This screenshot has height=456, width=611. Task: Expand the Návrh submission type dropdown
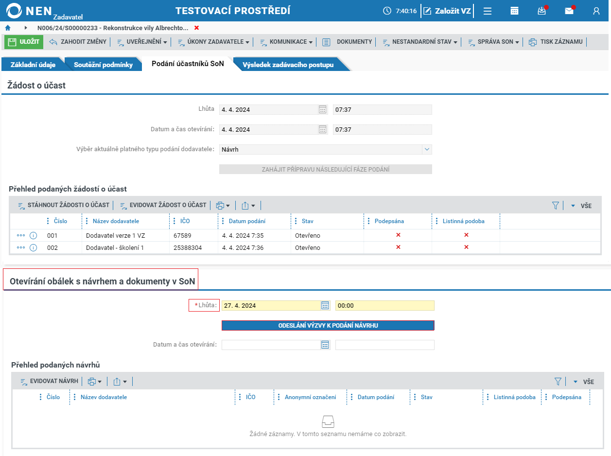(426, 149)
